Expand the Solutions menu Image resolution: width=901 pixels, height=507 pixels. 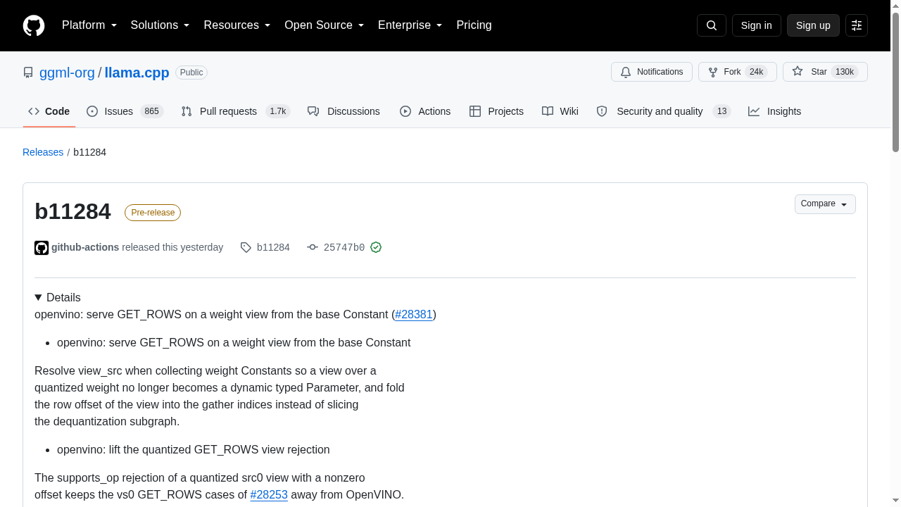click(x=160, y=25)
